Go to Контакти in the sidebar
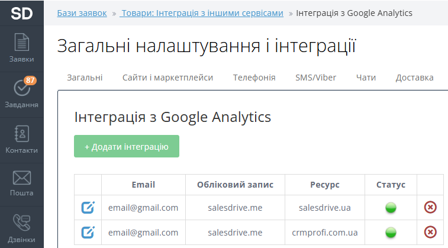The width and height of the screenshot is (448, 248). pyautogui.click(x=22, y=139)
